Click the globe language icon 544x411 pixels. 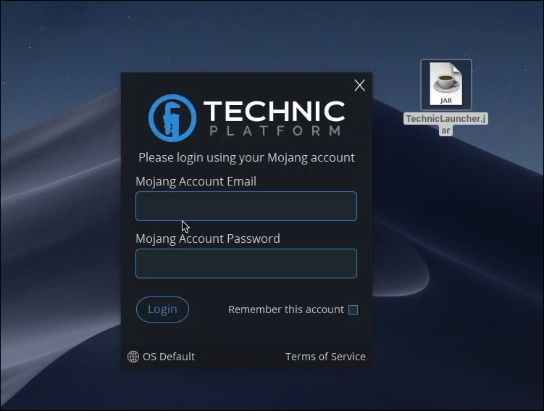click(x=133, y=357)
